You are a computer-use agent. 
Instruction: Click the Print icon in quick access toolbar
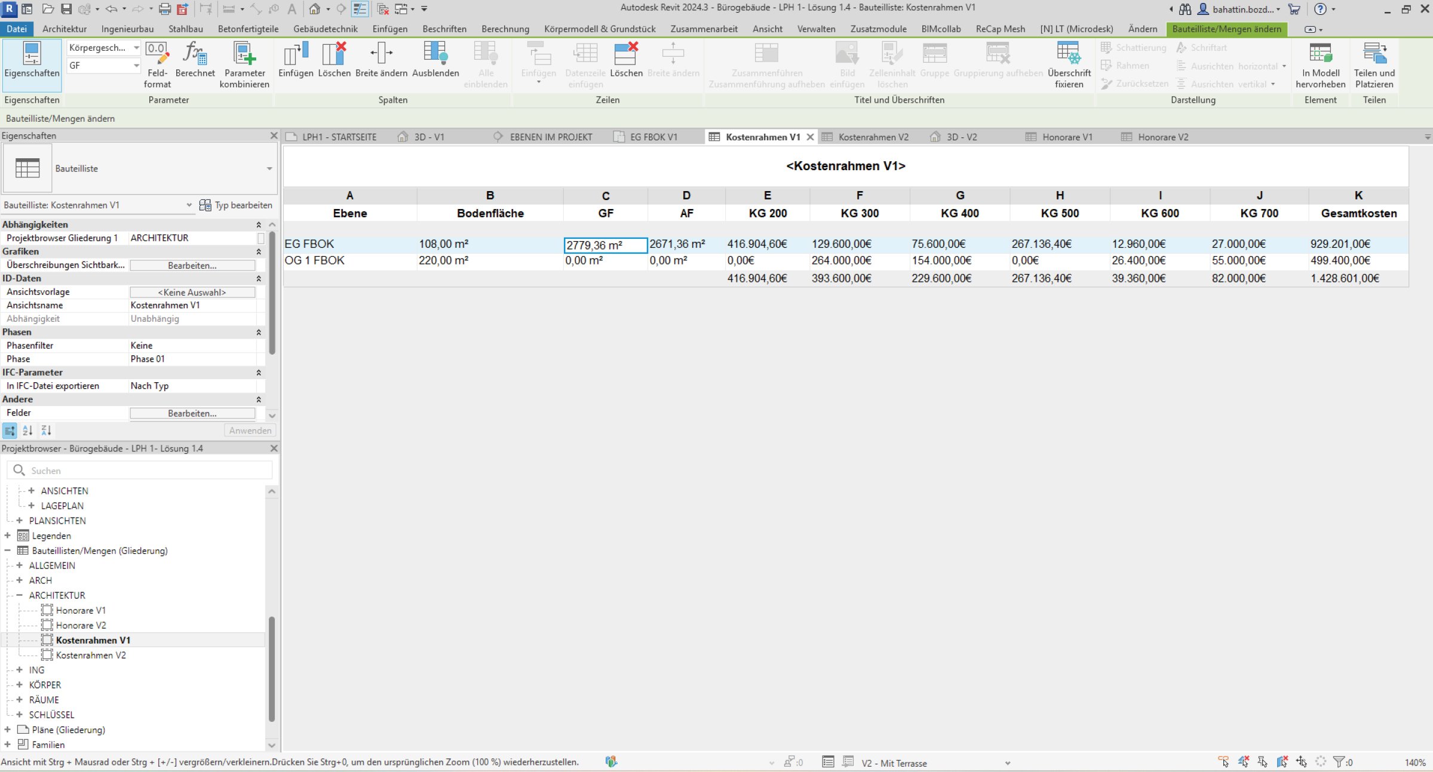click(165, 9)
